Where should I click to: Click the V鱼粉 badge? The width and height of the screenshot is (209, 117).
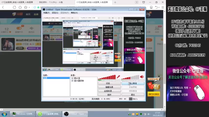tap(20, 48)
